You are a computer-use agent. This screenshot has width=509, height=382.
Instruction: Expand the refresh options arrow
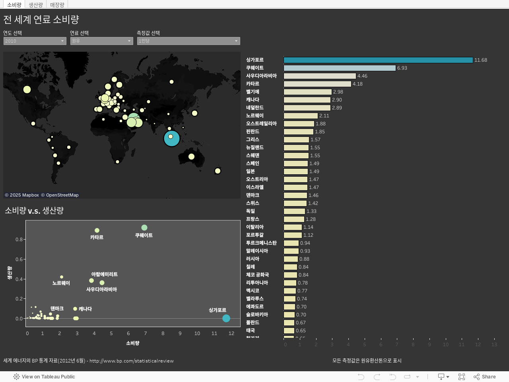point(418,377)
